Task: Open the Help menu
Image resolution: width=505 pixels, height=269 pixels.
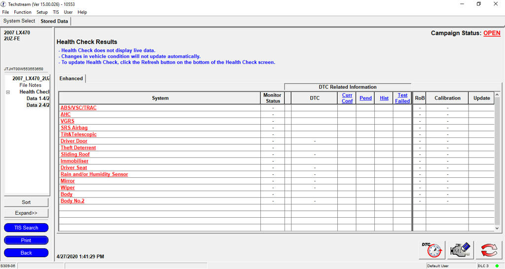Action: (x=82, y=12)
